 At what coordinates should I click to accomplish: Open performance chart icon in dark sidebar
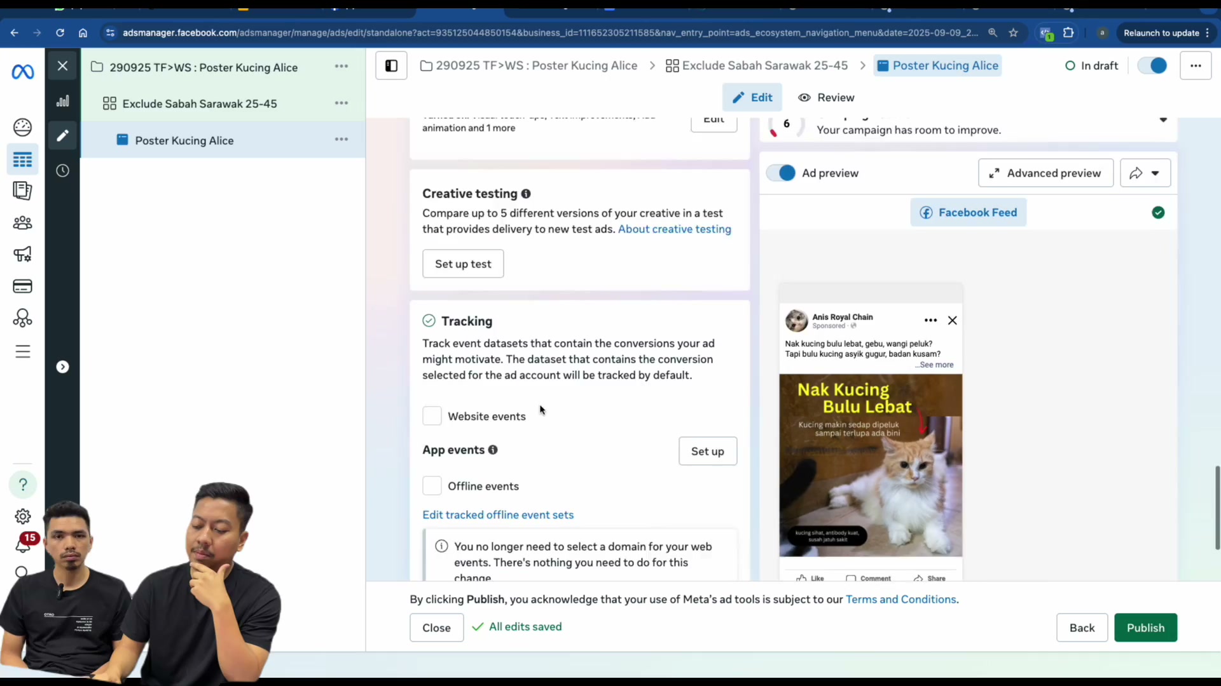click(x=62, y=101)
